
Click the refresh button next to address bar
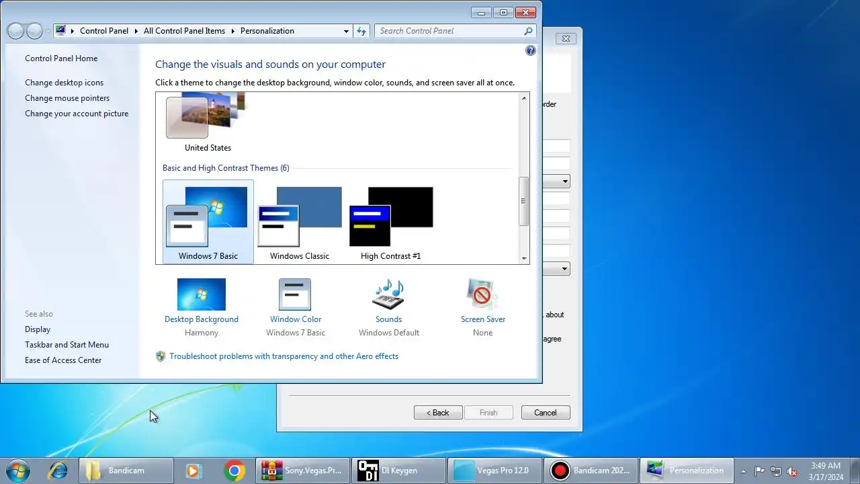pos(361,31)
